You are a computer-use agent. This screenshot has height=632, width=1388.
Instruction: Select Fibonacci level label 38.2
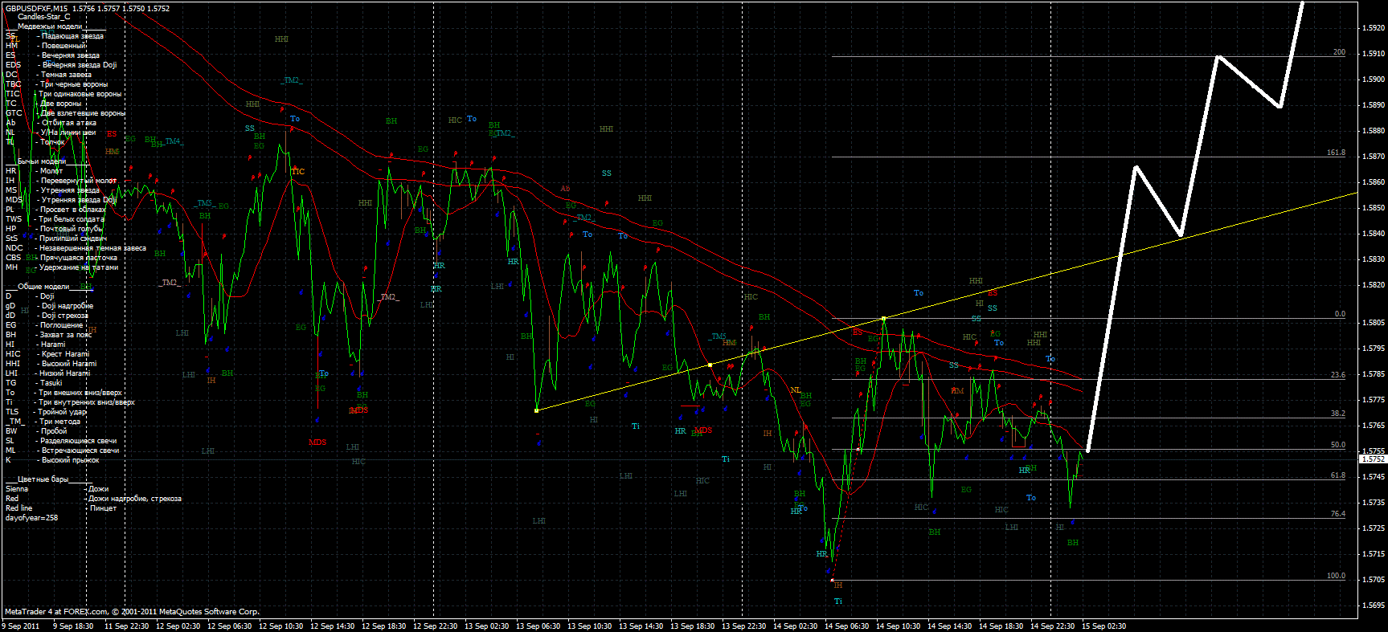pos(1337,414)
